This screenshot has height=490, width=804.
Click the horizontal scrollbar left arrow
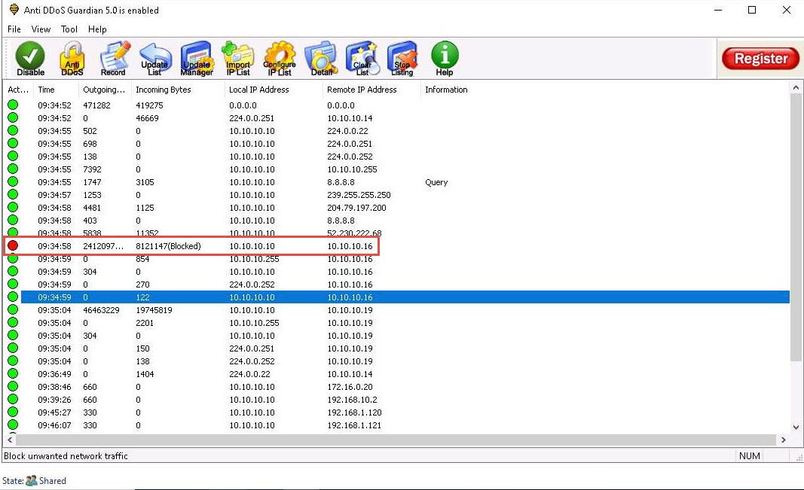[x=10, y=440]
